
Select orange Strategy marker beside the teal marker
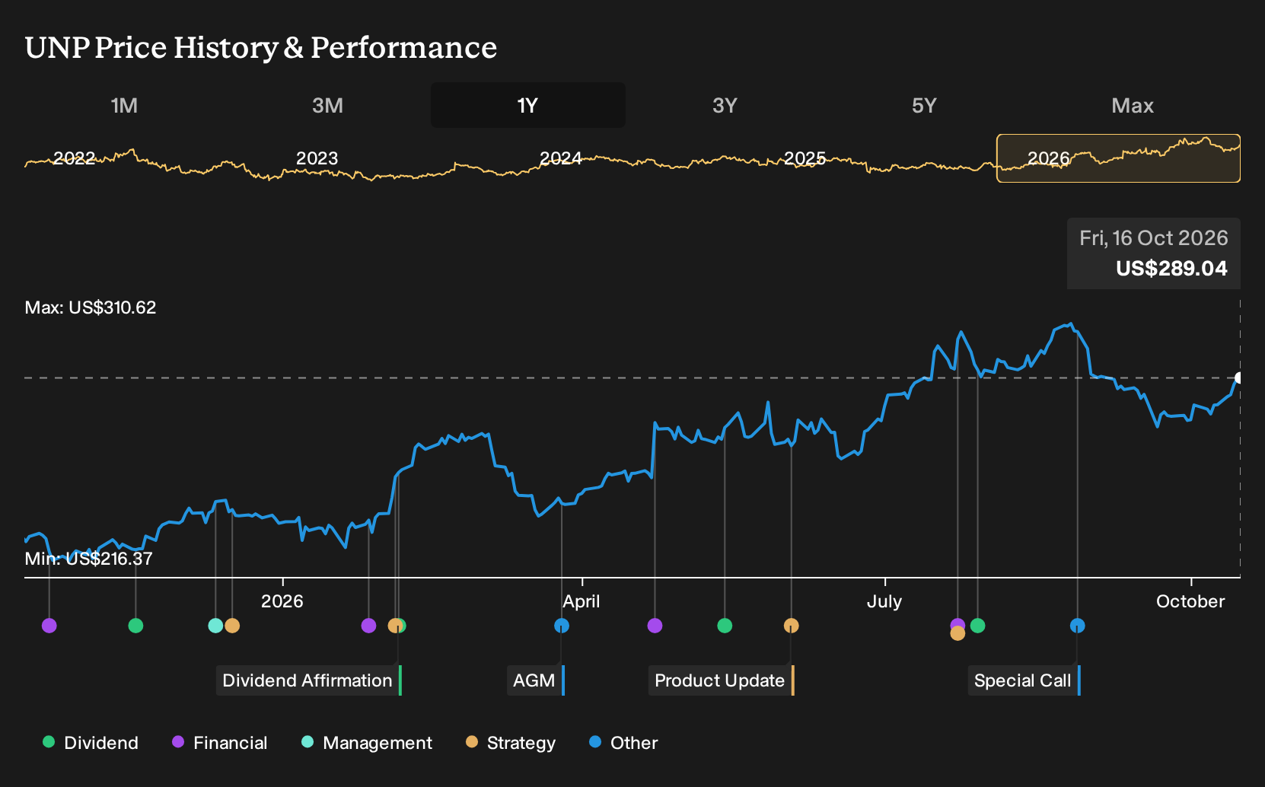pyautogui.click(x=232, y=626)
